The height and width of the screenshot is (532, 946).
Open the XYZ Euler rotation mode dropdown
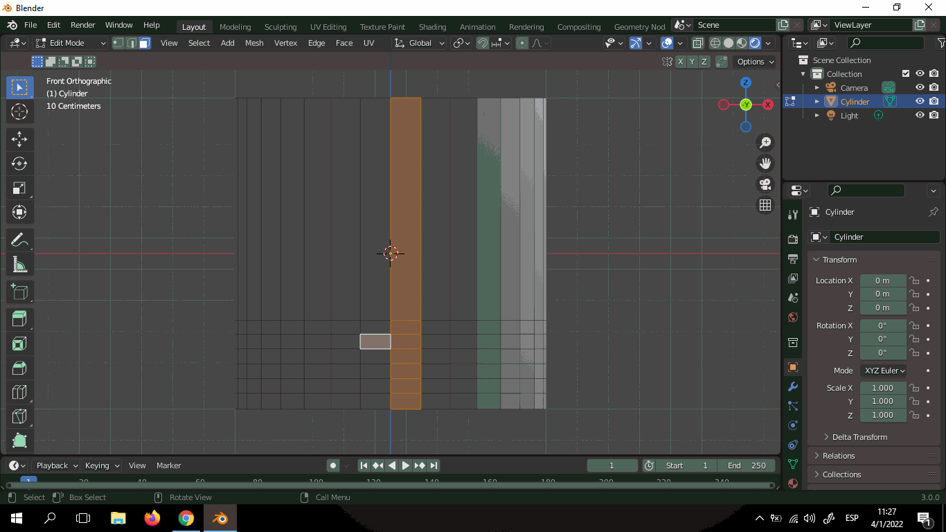(883, 371)
